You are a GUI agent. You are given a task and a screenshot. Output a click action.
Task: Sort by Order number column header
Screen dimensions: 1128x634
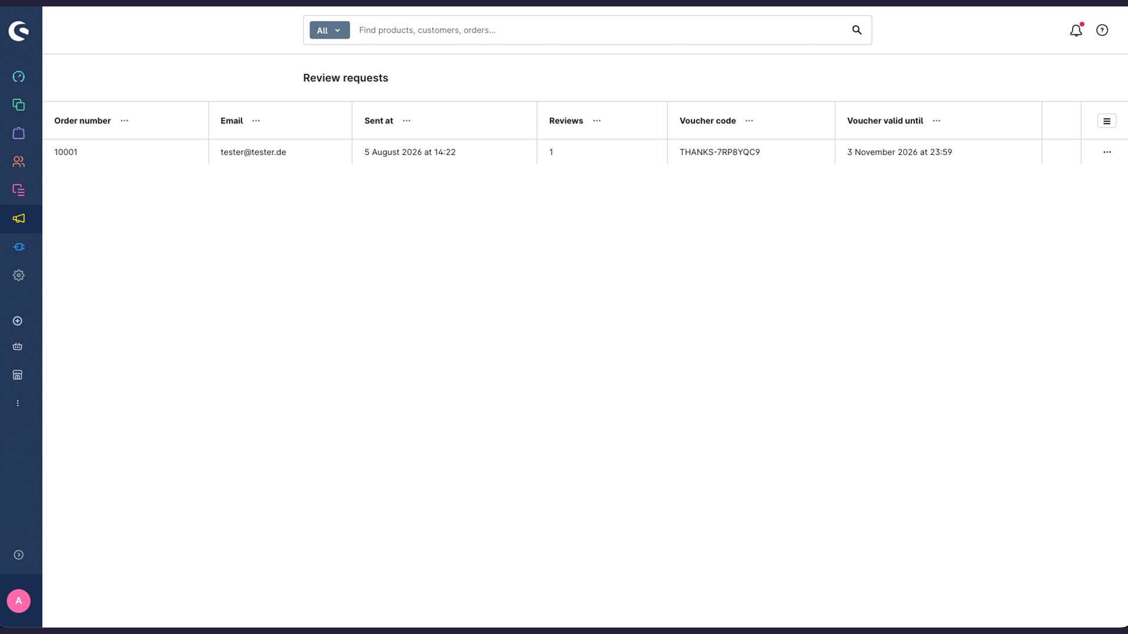pos(82,121)
